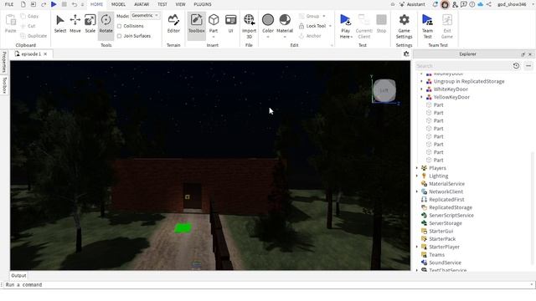
Task: Enable the Join Surfaces checkbox
Action: (x=119, y=36)
